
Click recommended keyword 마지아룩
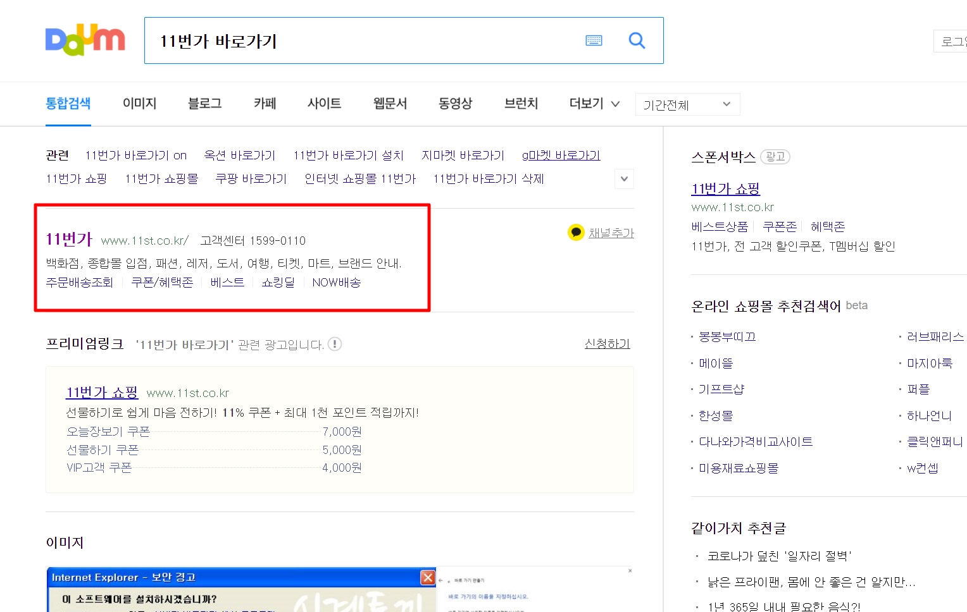[x=930, y=363]
